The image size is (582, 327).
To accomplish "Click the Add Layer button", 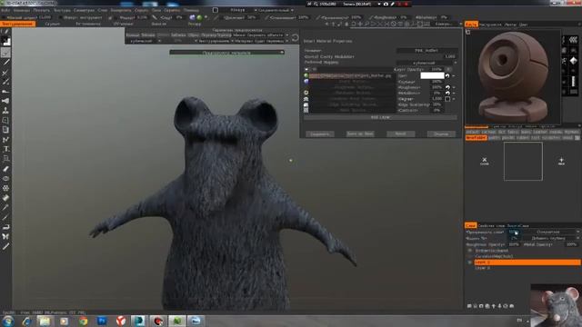I will 380,117.
